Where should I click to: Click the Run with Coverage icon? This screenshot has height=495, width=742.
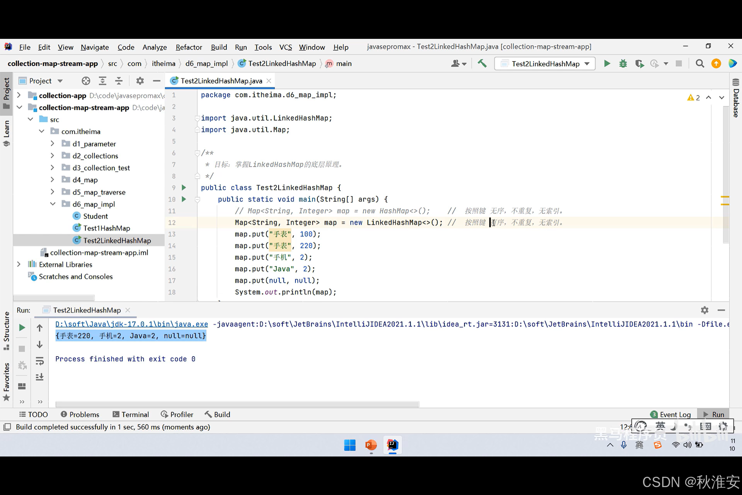639,64
